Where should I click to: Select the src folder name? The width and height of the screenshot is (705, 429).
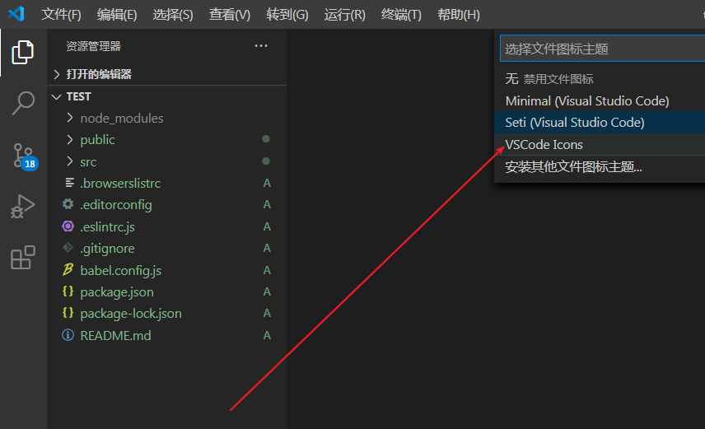(x=88, y=162)
